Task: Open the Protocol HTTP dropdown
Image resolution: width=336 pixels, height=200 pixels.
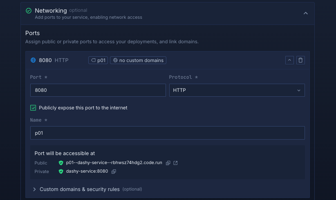Action: 237,90
